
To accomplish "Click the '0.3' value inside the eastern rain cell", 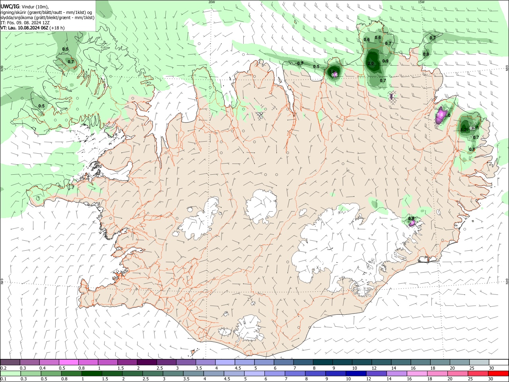I will pos(473,128).
